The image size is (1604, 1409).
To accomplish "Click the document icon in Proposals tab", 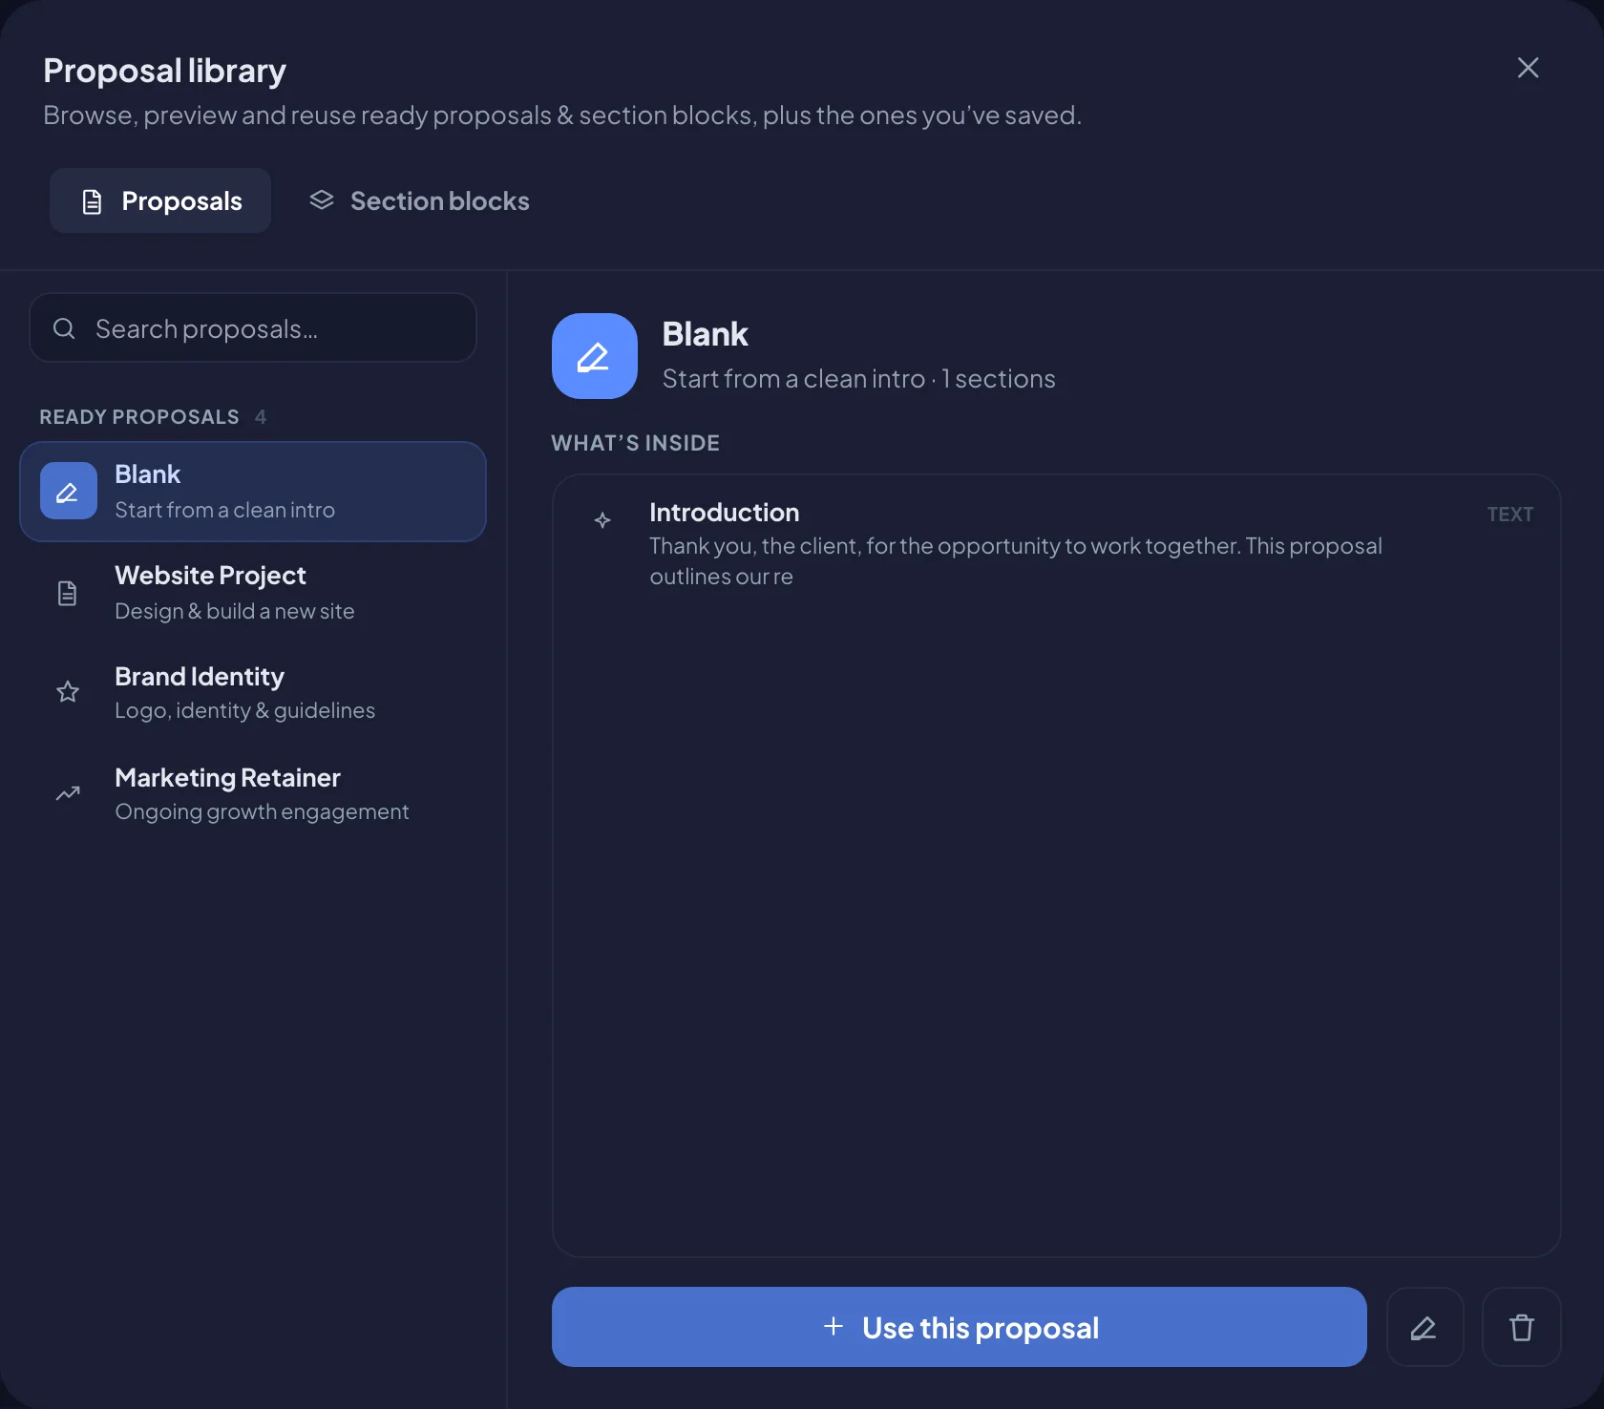I will pos(92,201).
